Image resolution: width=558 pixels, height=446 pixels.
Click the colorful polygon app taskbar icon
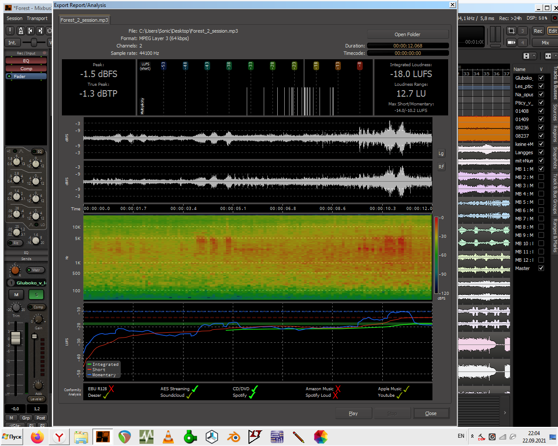[320, 436]
